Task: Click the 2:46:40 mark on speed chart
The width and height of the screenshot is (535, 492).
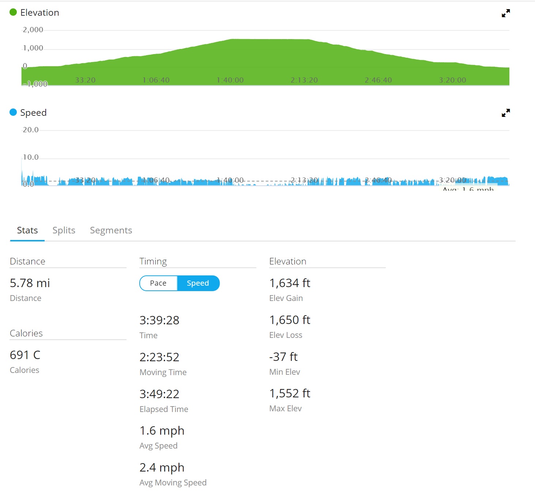Action: point(378,180)
